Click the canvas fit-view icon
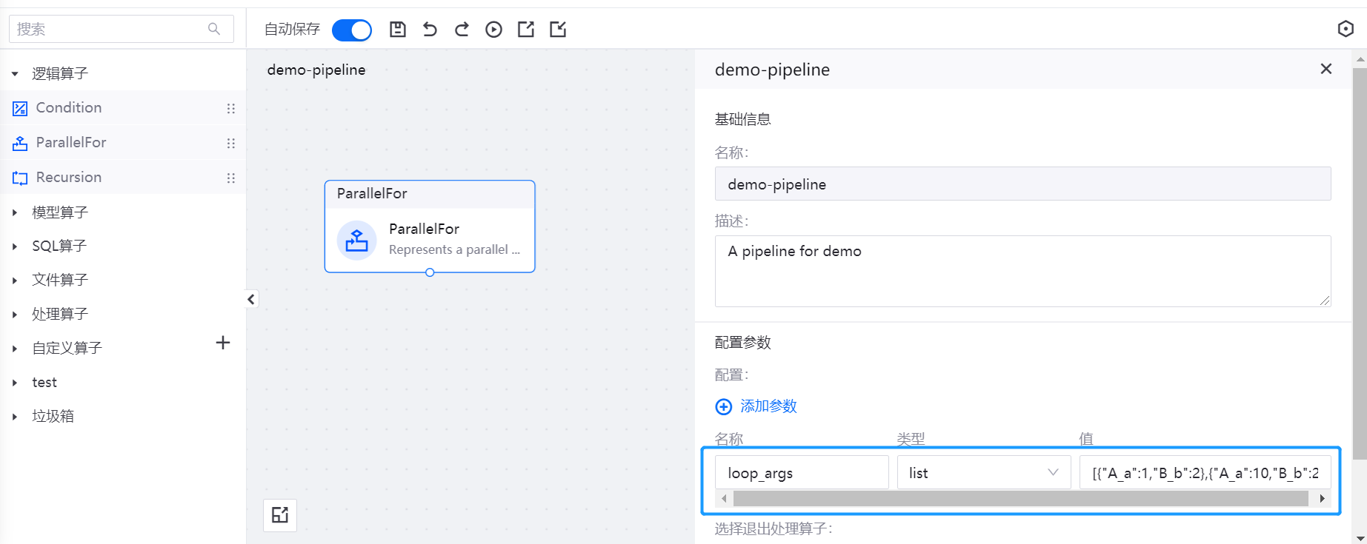 click(280, 515)
